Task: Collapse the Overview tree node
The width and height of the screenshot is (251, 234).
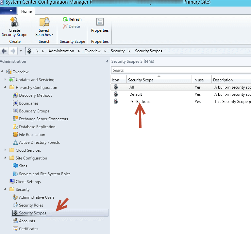Action: [x=2, y=71]
